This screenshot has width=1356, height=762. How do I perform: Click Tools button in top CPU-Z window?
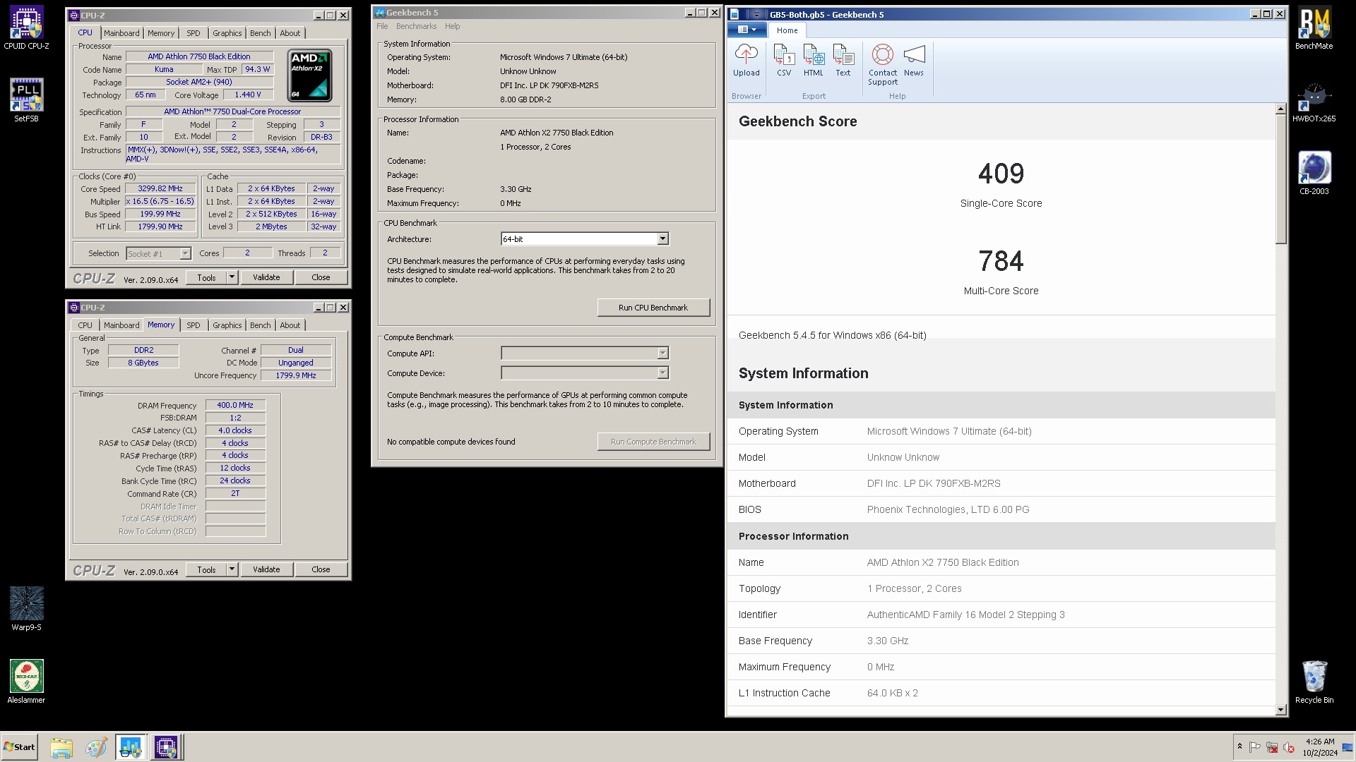(x=206, y=277)
